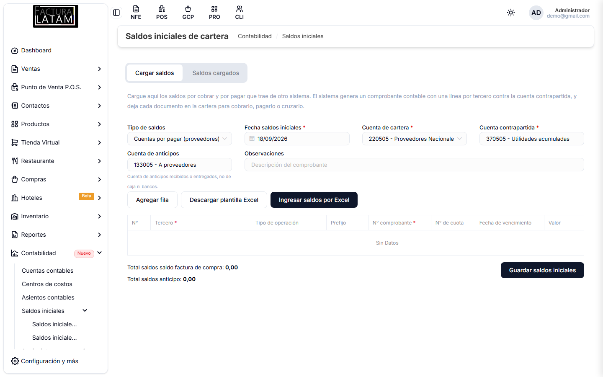Viewport: 603px width, 377px height.
Task: Expand the Ventas menu chevron
Action: tap(99, 69)
